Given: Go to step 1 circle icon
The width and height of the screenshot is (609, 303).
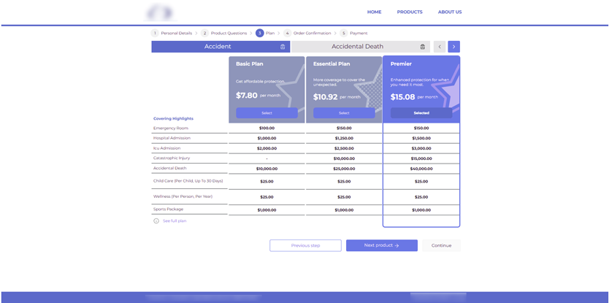Looking at the screenshot, I should [155, 33].
